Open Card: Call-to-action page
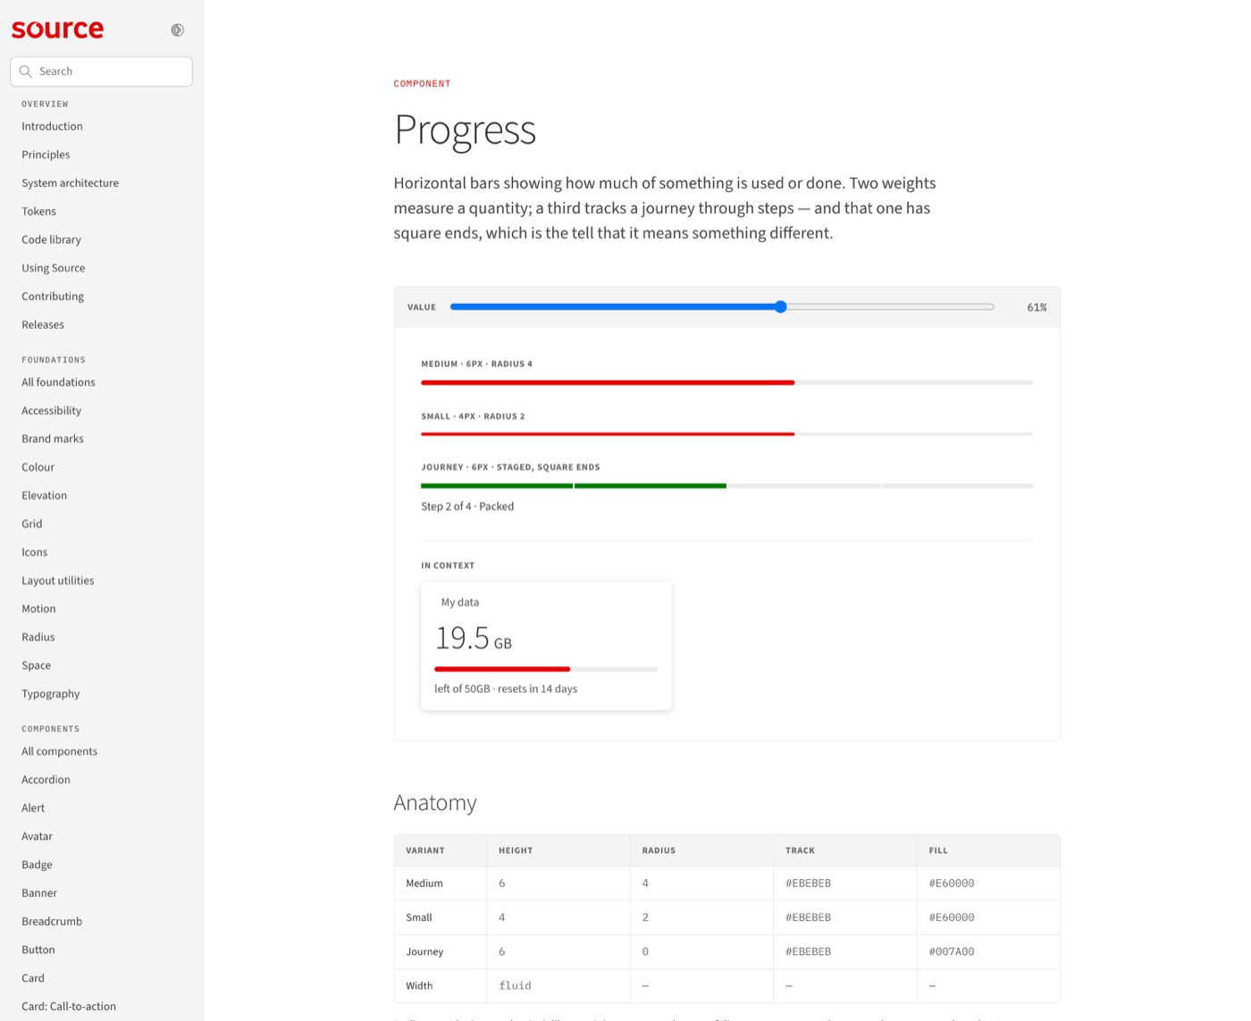Image resolution: width=1251 pixels, height=1021 pixels. 69,1007
